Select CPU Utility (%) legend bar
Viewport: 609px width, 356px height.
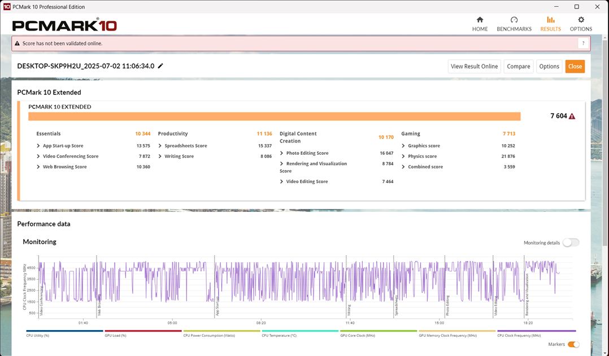[x=64, y=331]
